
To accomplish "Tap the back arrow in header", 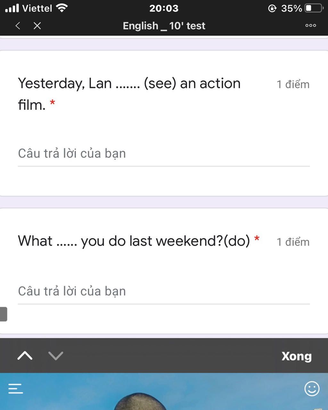I will pos(18,26).
